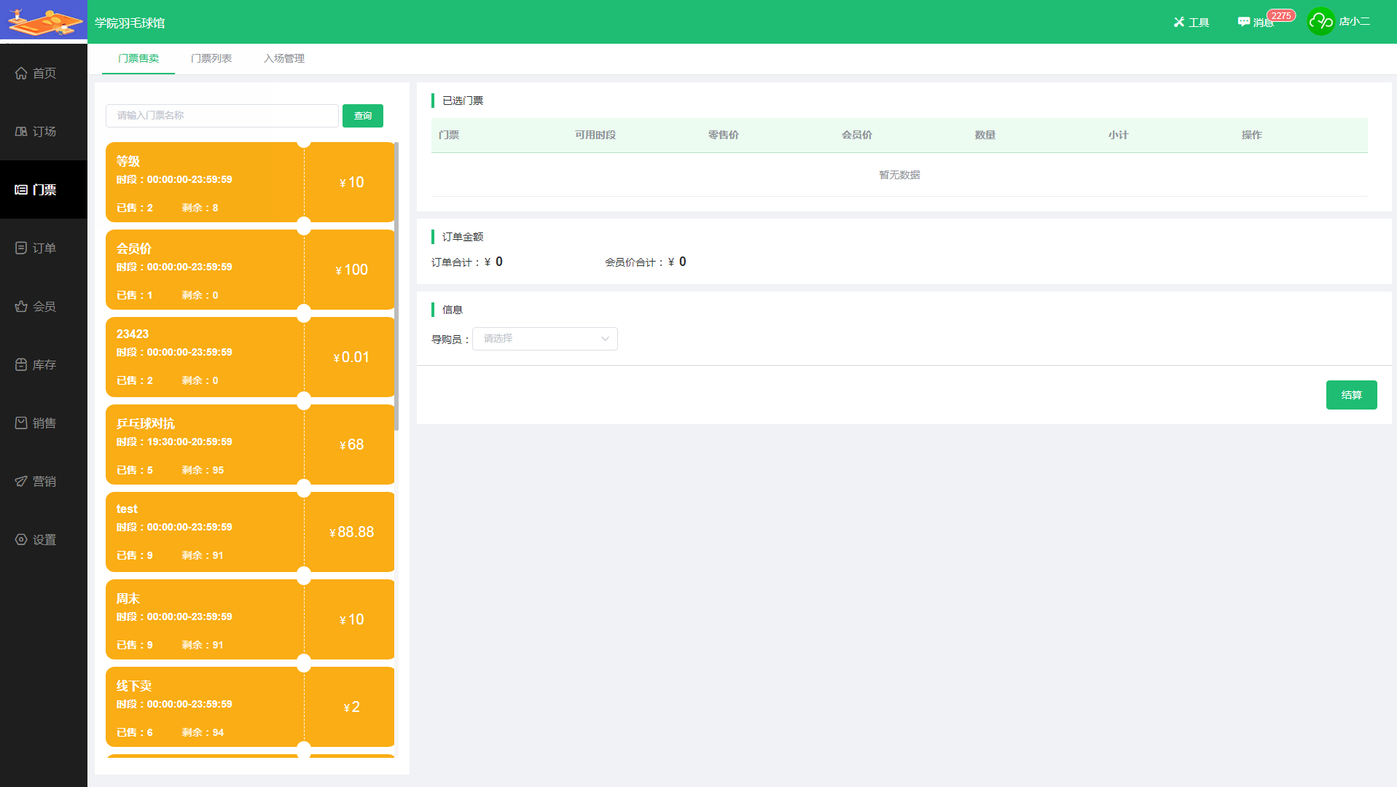Expand the 导购员 dropdown selector
This screenshot has width=1397, height=787.
544,339
